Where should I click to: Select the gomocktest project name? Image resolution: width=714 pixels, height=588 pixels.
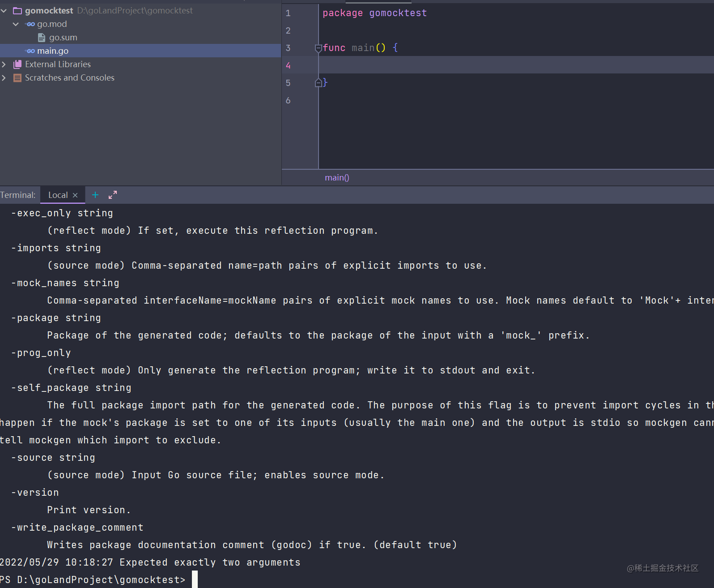(49, 10)
